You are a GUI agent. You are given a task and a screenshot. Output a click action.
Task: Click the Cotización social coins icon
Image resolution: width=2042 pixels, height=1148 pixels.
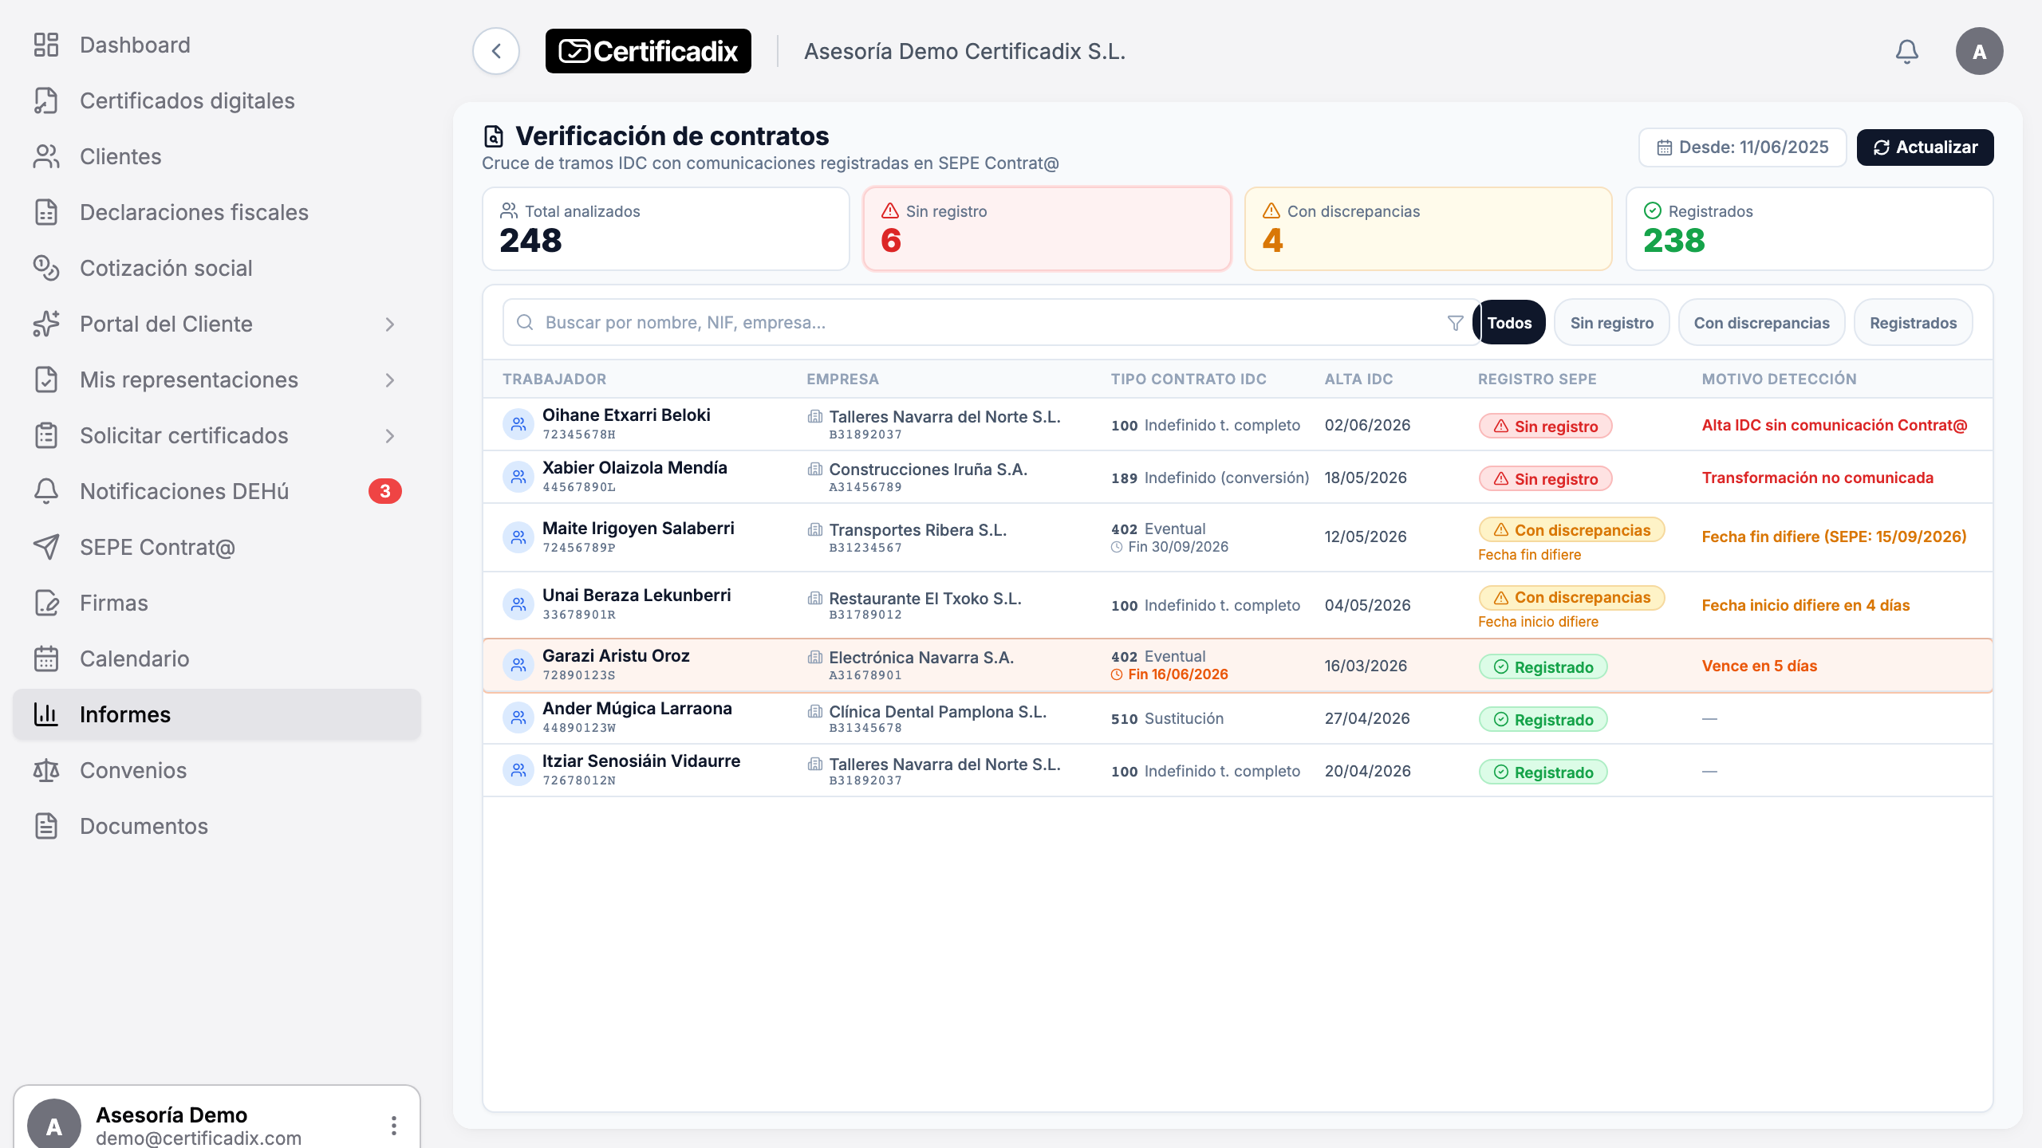(46, 268)
